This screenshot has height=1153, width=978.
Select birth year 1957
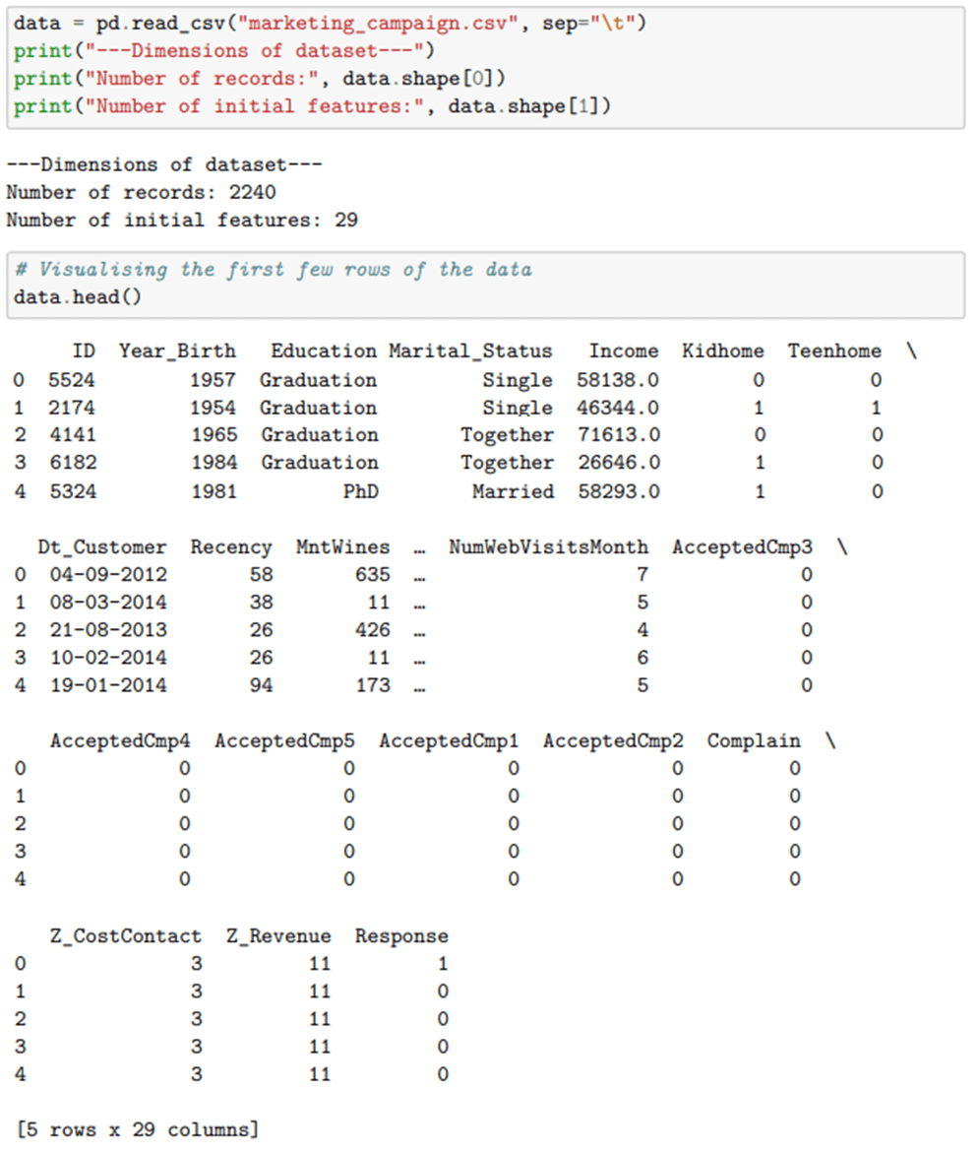(x=214, y=380)
